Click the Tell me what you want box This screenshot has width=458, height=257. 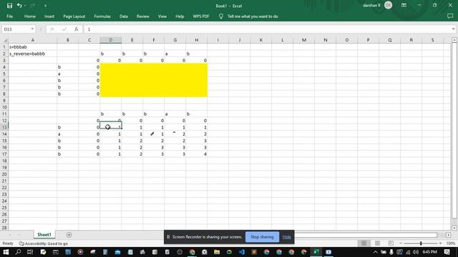253,16
